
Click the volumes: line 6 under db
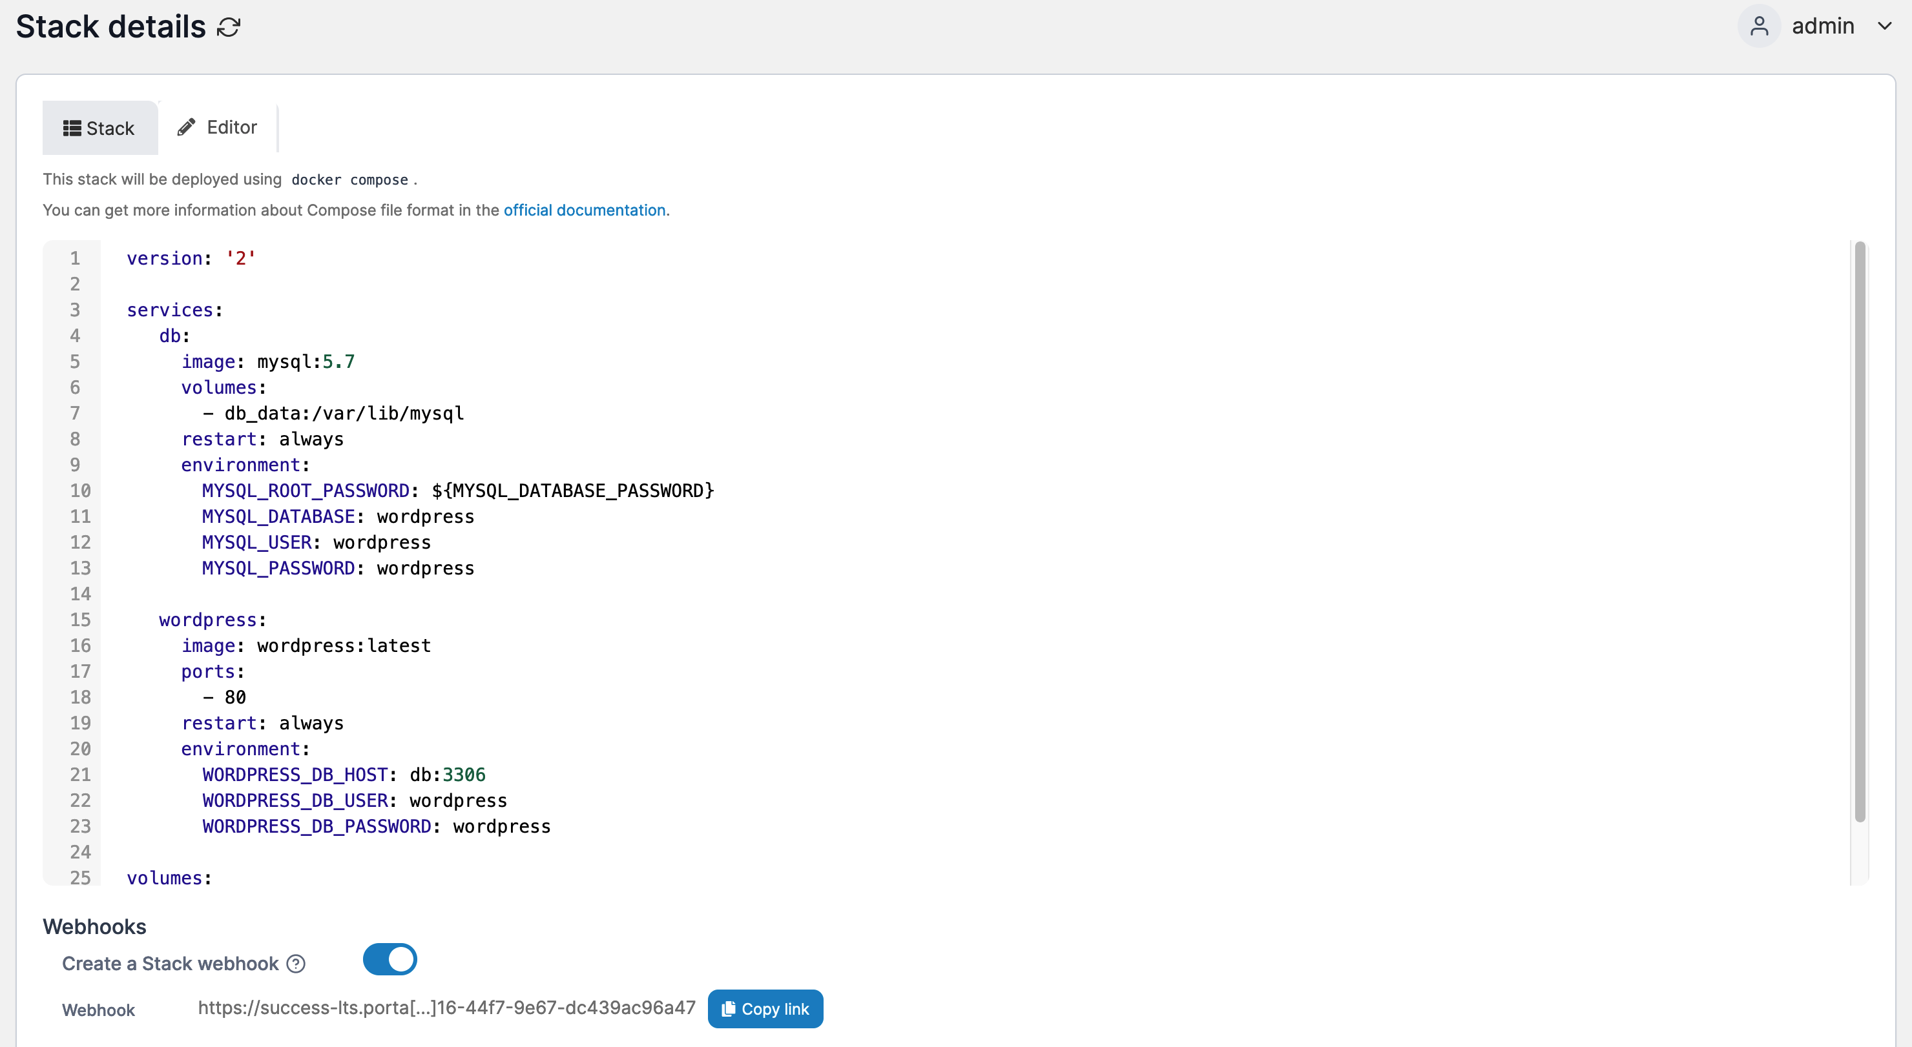[224, 388]
